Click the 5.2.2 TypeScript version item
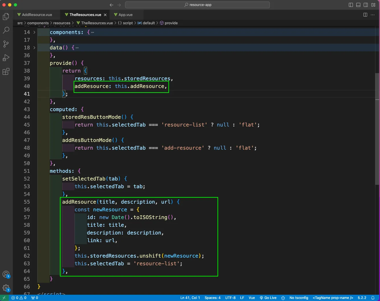Screen dimensions: 380x301 pyautogui.click(x=362, y=298)
